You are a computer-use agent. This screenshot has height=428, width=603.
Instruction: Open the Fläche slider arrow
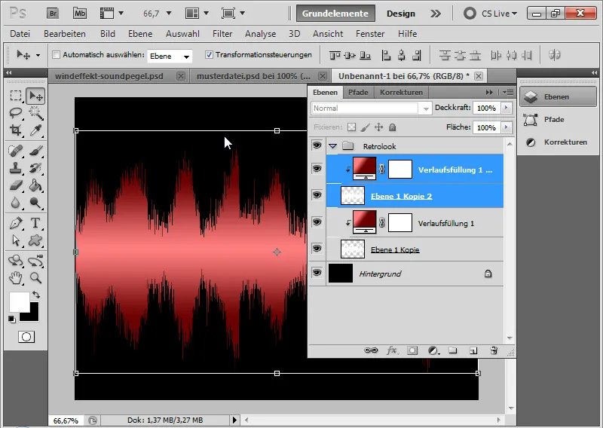[x=507, y=127]
